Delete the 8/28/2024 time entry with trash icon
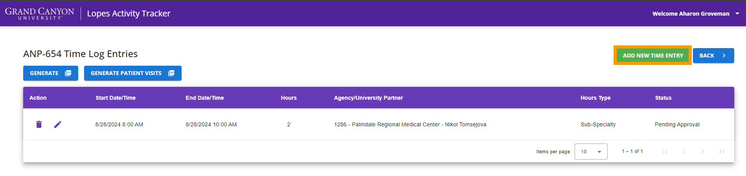 point(39,124)
